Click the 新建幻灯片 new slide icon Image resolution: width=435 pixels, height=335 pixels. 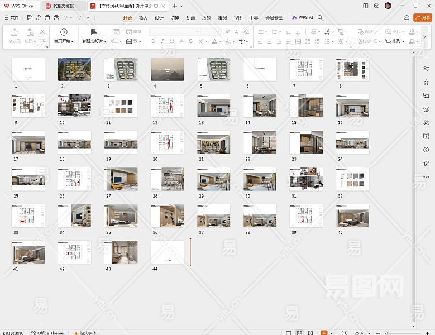tap(94, 32)
